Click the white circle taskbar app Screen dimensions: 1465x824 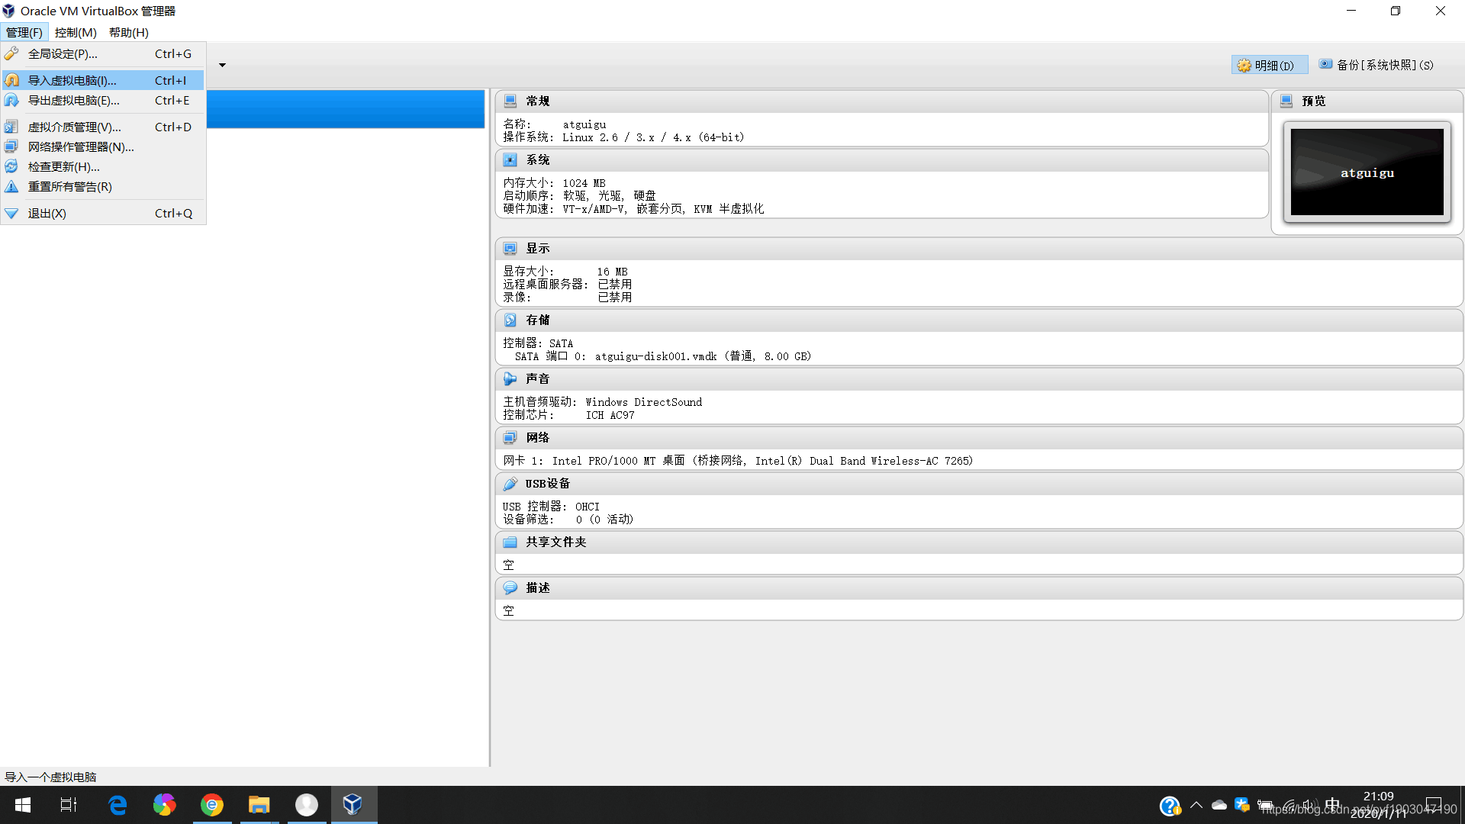click(x=306, y=805)
